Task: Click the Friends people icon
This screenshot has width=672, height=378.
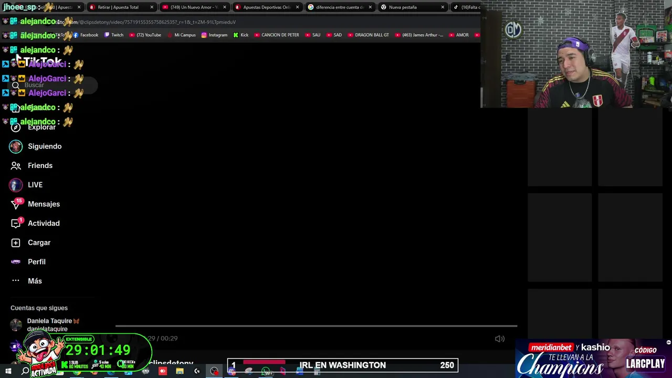Action: click(16, 165)
